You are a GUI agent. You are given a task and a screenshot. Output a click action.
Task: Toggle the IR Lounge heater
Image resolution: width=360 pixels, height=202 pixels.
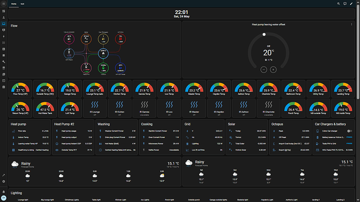coord(94,108)
